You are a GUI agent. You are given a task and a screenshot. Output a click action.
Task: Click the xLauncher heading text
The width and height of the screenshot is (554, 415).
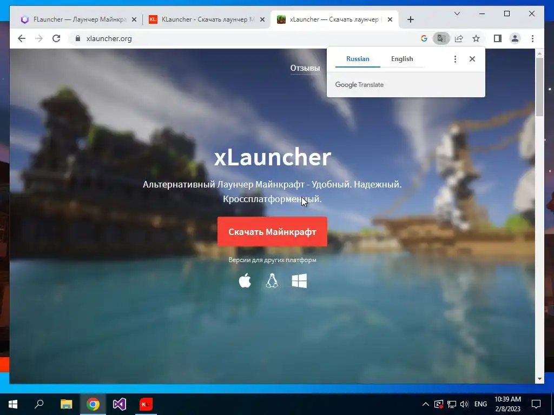point(273,157)
